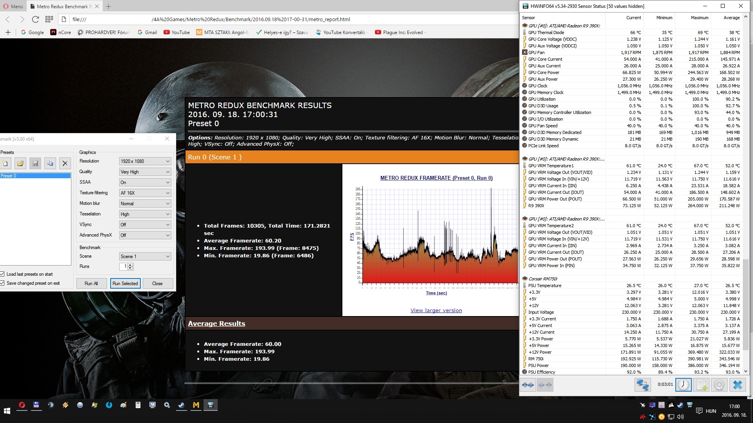The height and width of the screenshot is (423, 753).
Task: Click METRO REDUX FRAMERATE chart title link
Action: pos(437,178)
